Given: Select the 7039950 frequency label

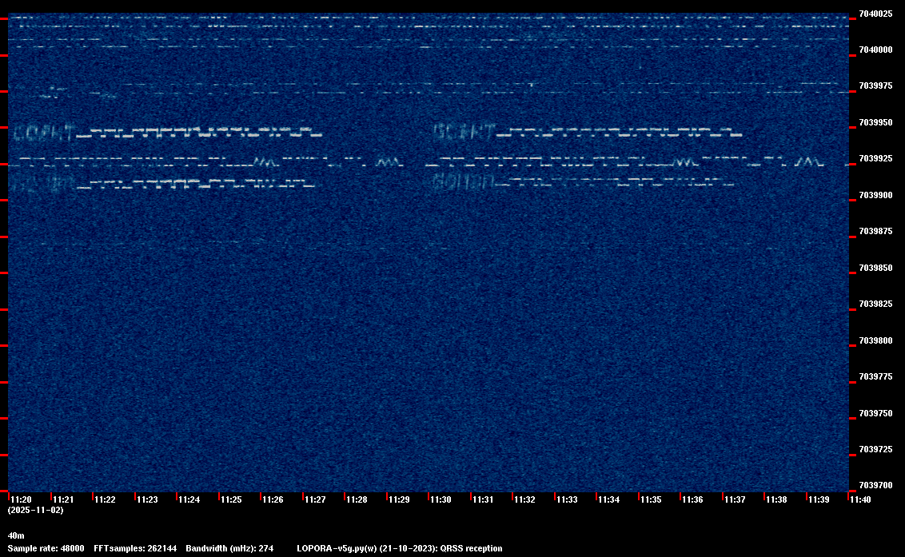Looking at the screenshot, I should [875, 122].
